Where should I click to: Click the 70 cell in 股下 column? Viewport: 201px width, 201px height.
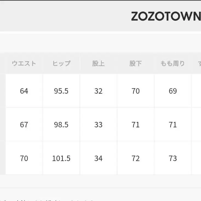[x=136, y=91]
